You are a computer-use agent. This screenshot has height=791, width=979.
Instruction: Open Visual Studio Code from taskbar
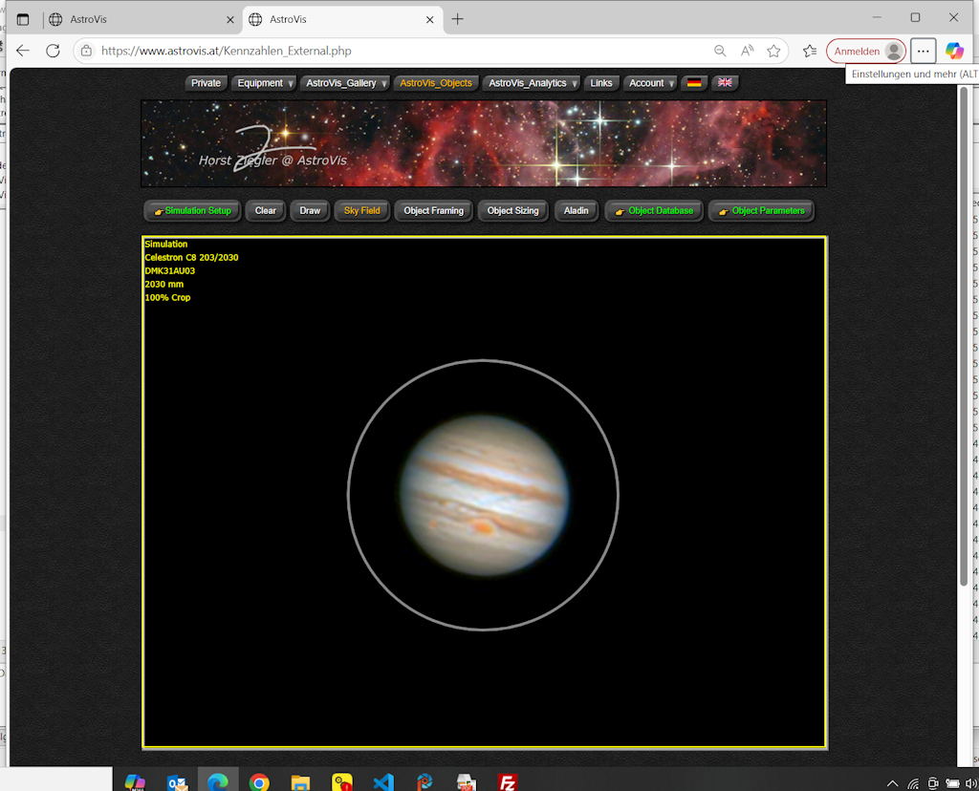[x=382, y=781]
